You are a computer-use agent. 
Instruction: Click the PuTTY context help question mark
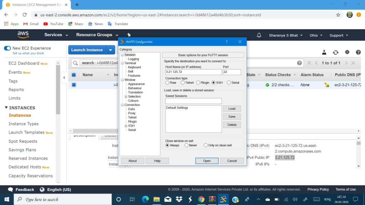tap(226, 42)
